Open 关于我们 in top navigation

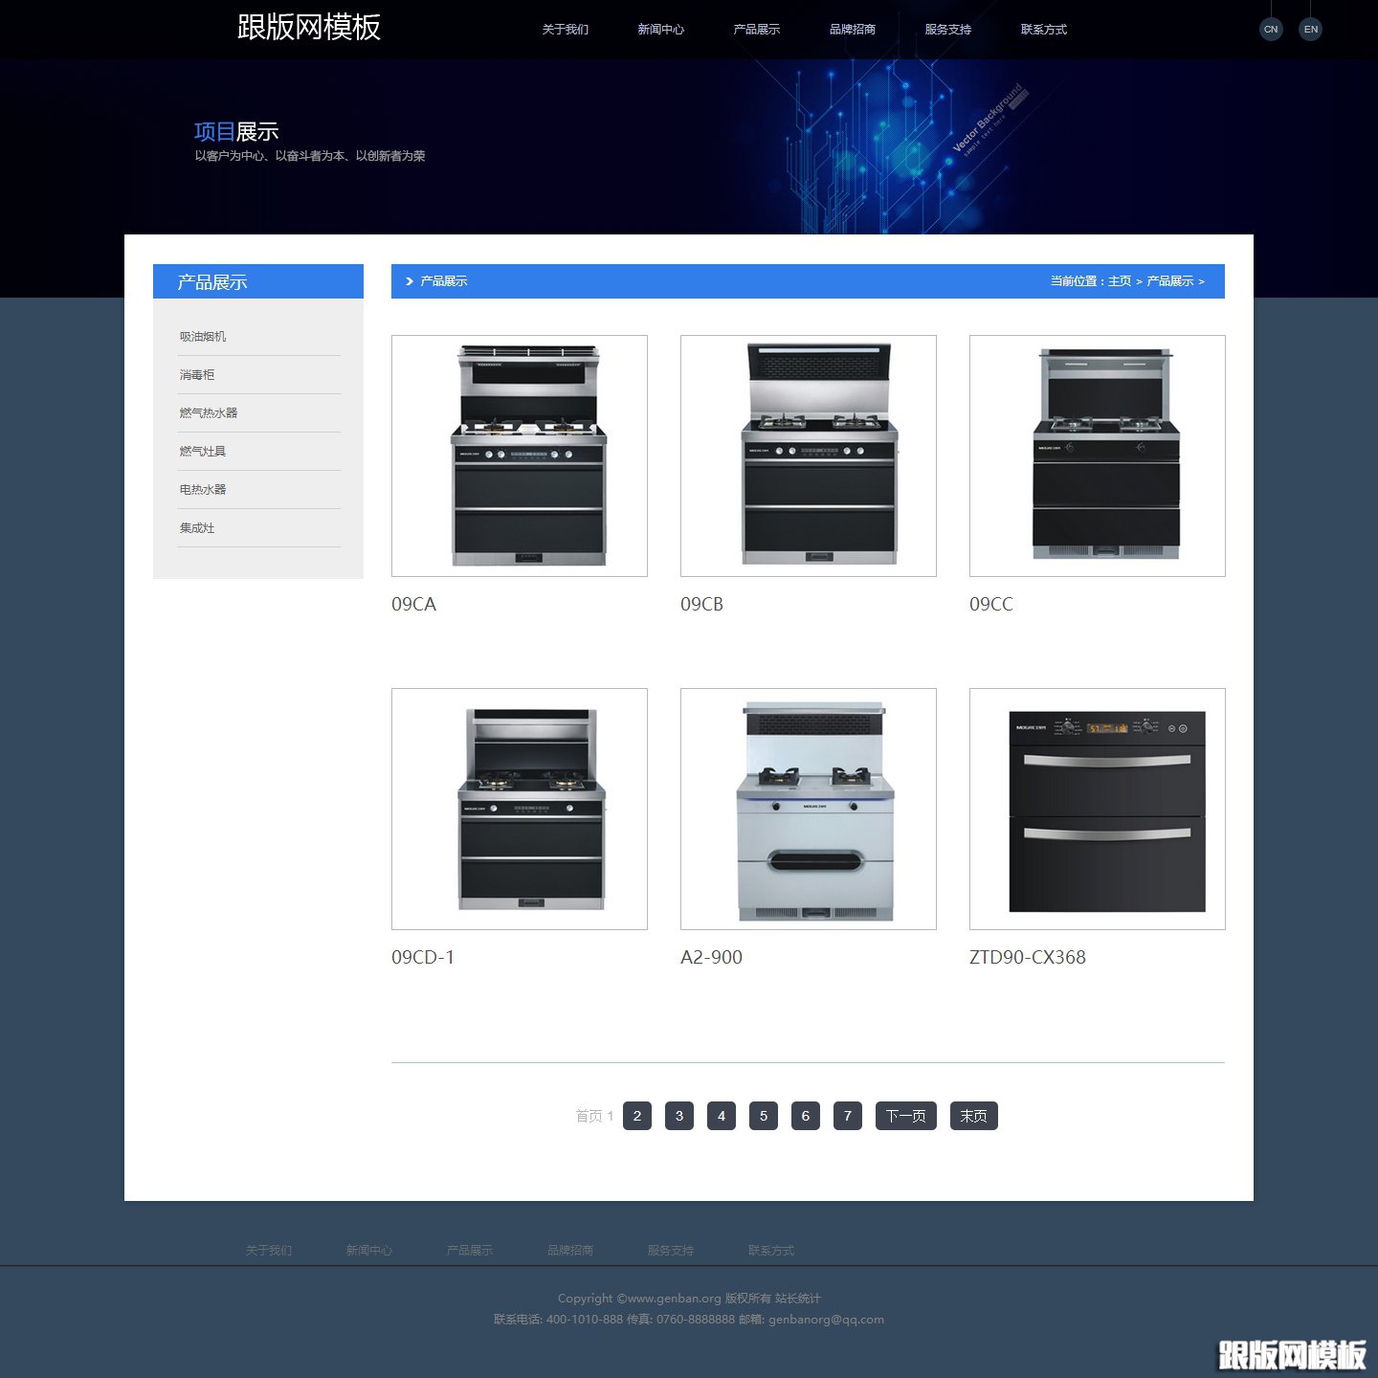click(565, 30)
